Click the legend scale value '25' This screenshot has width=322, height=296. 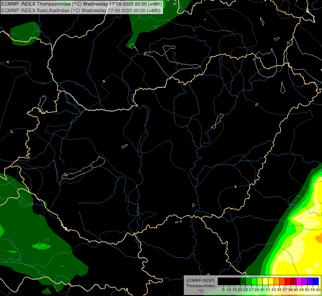(x=246, y=290)
